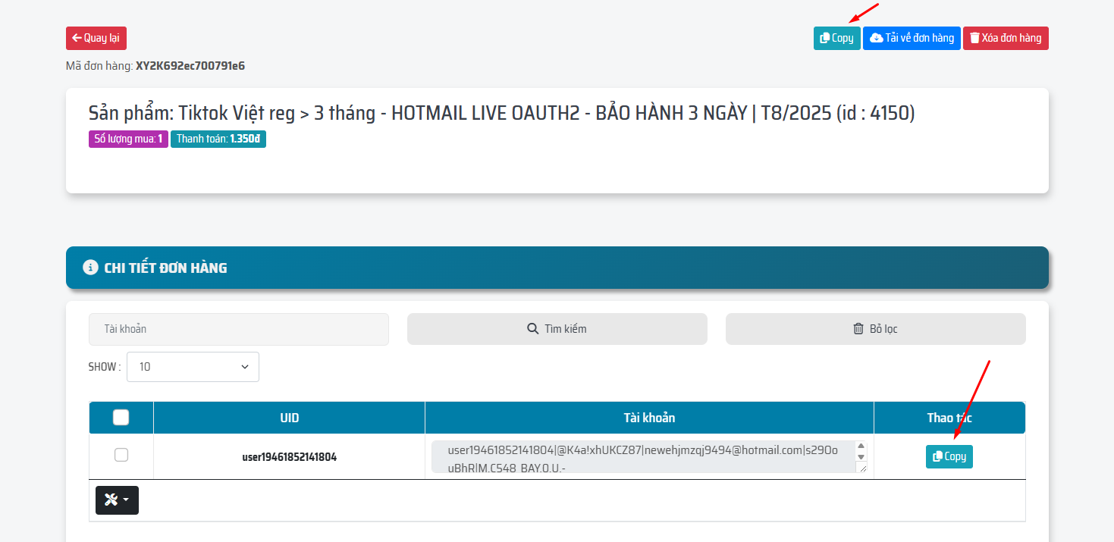
Task: Click the Quay lại back button
Action: click(96, 39)
